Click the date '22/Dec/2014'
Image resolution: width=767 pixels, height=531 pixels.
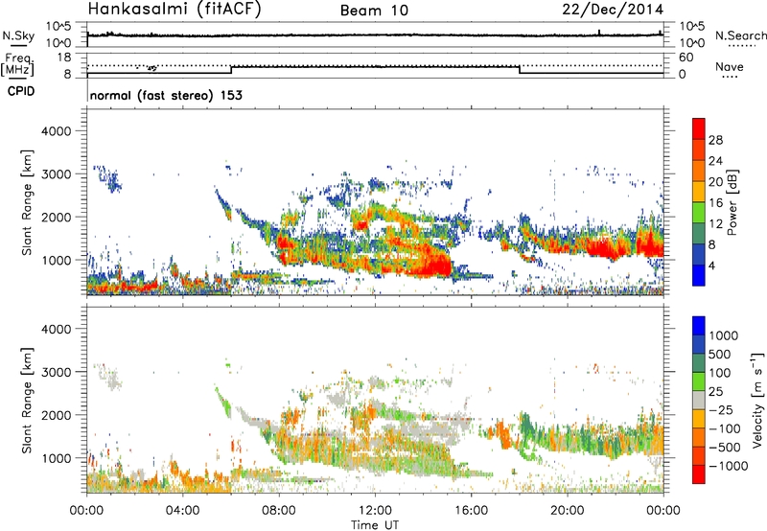(613, 10)
